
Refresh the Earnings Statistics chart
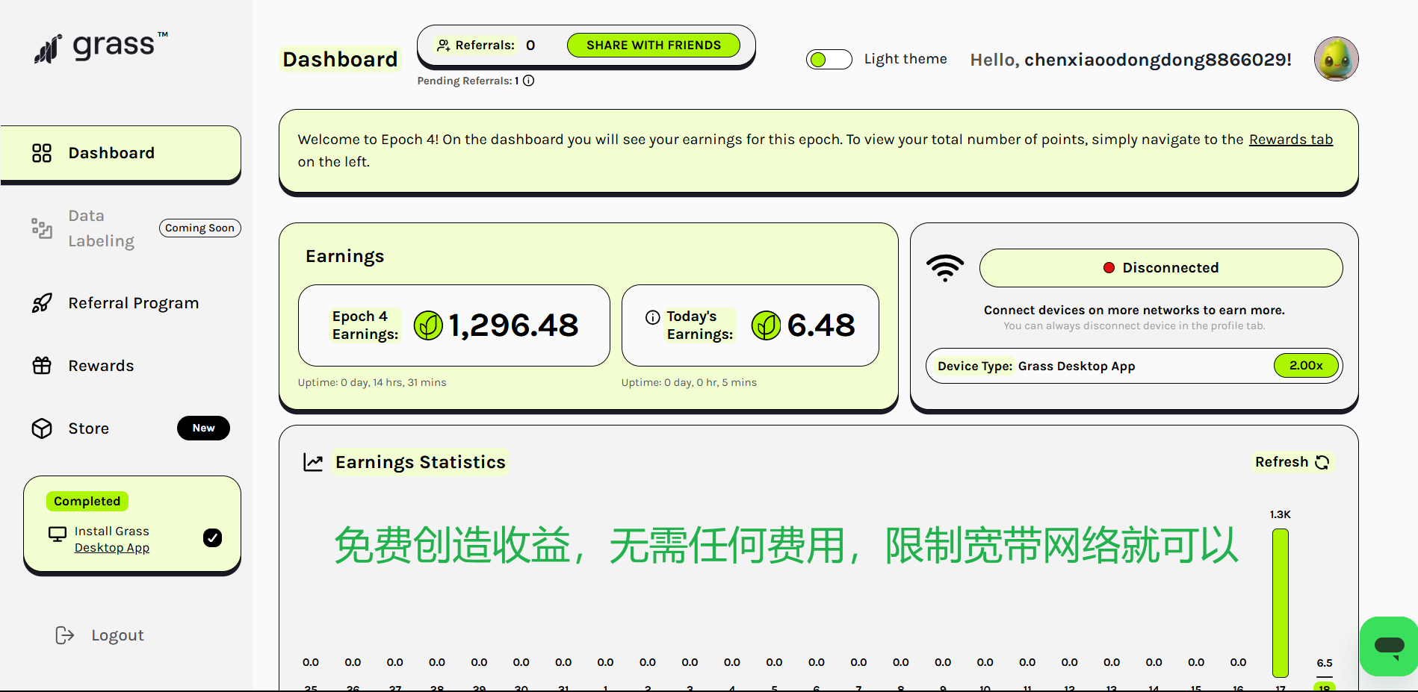pyautogui.click(x=1292, y=462)
